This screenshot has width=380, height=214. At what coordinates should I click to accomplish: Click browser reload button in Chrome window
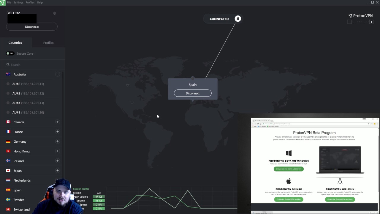[258, 124]
